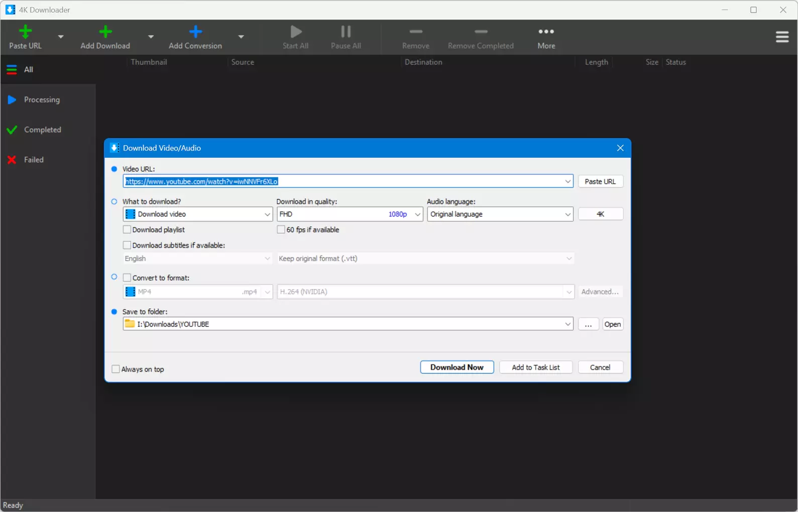Open the Paste URL dropdown arrow
798x512 pixels.
61,37
